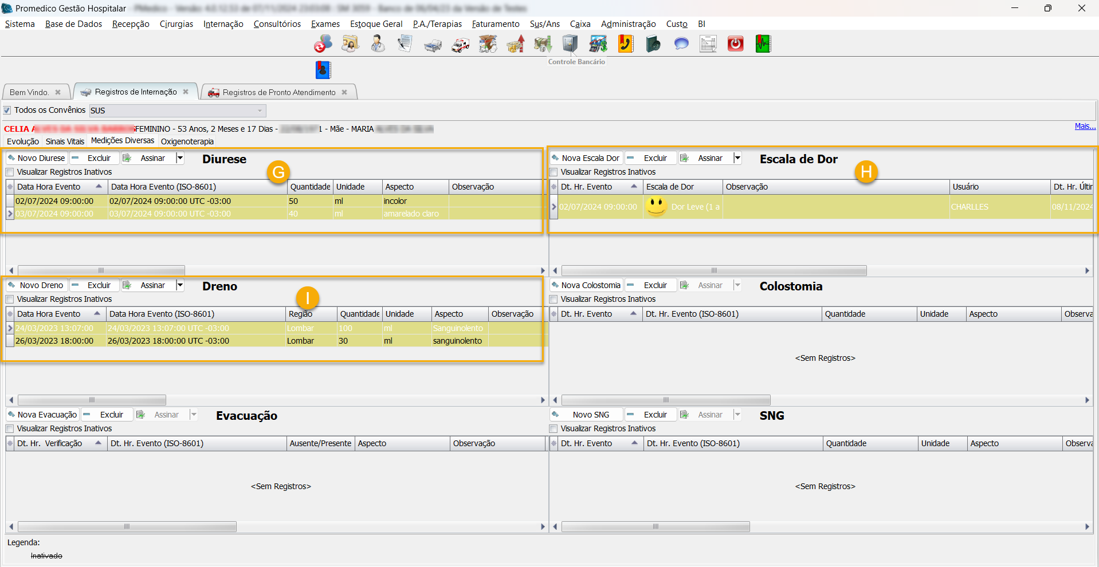
Task: Uncheck the Todos os Convênios checkbox
Action: click(7, 110)
